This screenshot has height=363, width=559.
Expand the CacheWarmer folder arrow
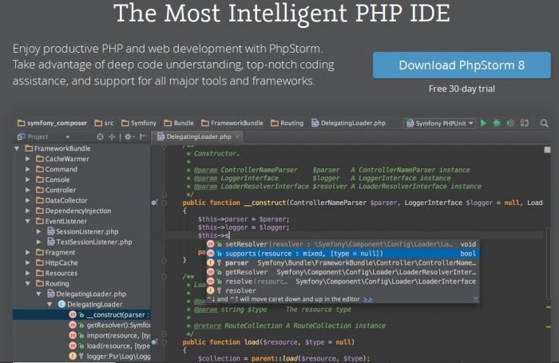coord(28,159)
